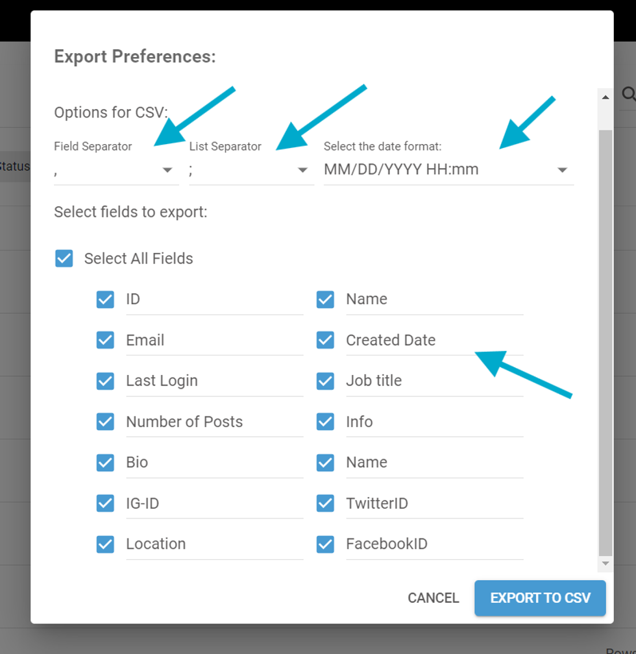Uncheck the ID field checkbox
This screenshot has height=654, width=636.
pos(105,299)
